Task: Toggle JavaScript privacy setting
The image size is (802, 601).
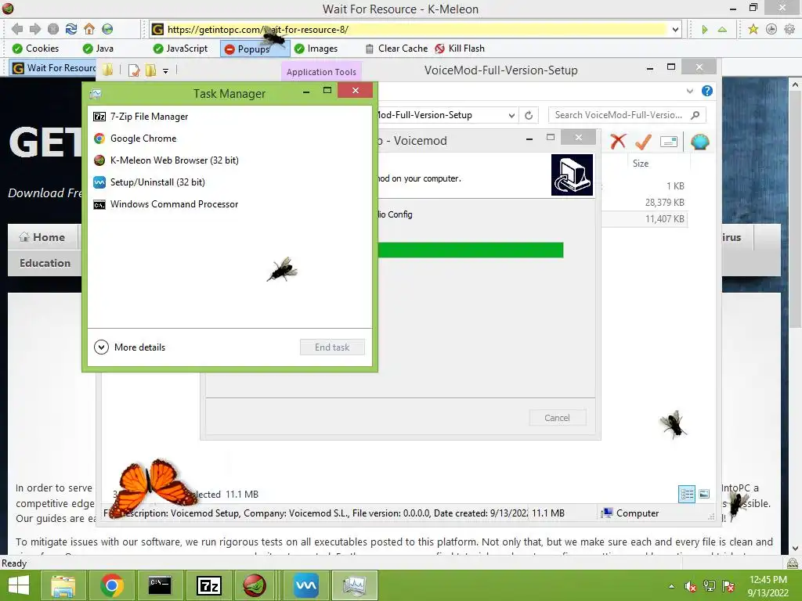Action: point(181,49)
